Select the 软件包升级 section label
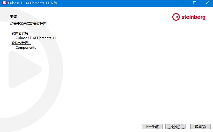 coord(21,43)
